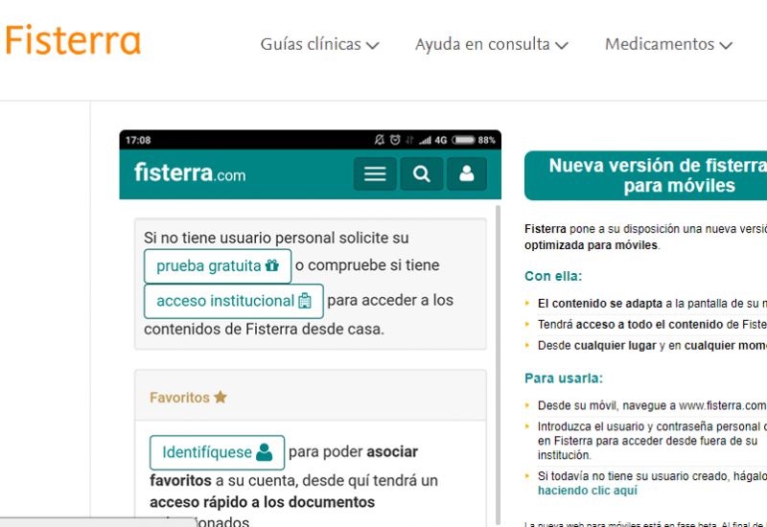The image size is (767, 527).
Task: Click the 88% battery percentage
Action: click(487, 140)
